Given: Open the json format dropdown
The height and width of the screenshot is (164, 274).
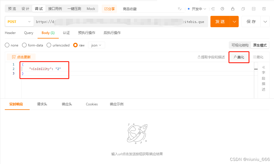Looking at the screenshot, I should click(x=96, y=45).
